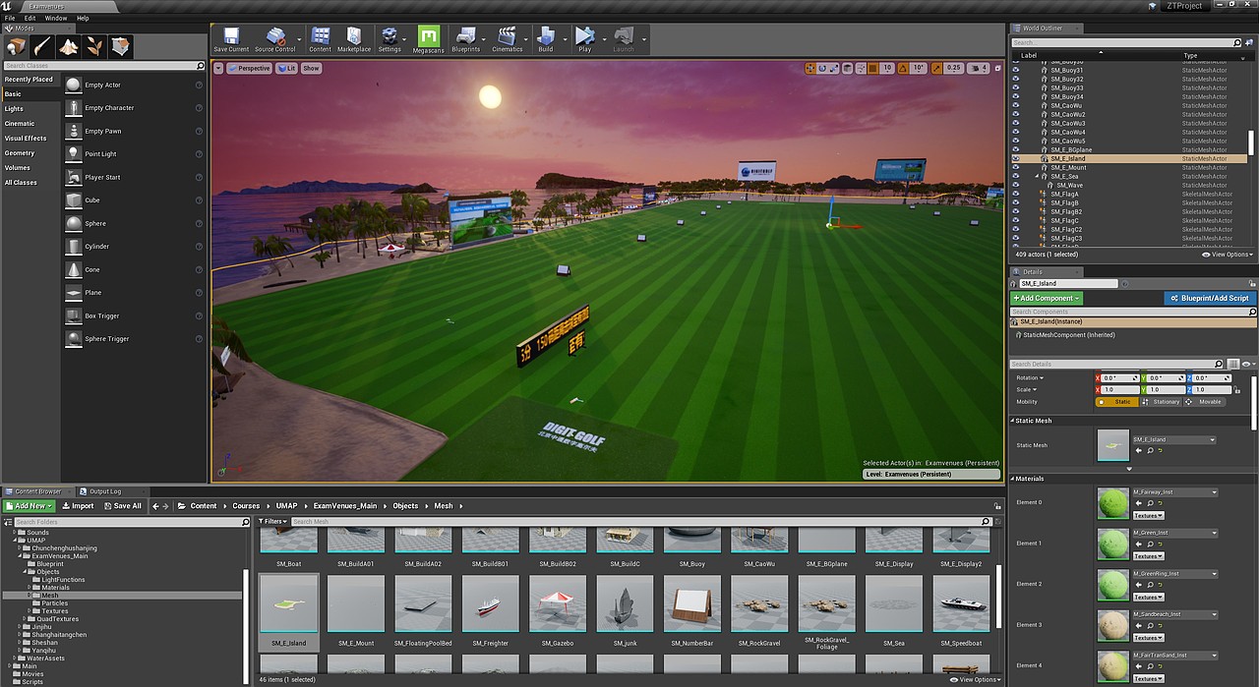The height and width of the screenshot is (687, 1259).
Task: Select the Foliage mode in Modes panel
Action: tap(92, 46)
